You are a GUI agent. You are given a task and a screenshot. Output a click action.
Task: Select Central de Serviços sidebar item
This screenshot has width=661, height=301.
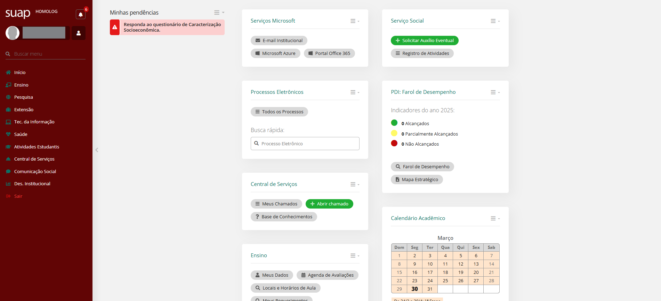(x=34, y=159)
